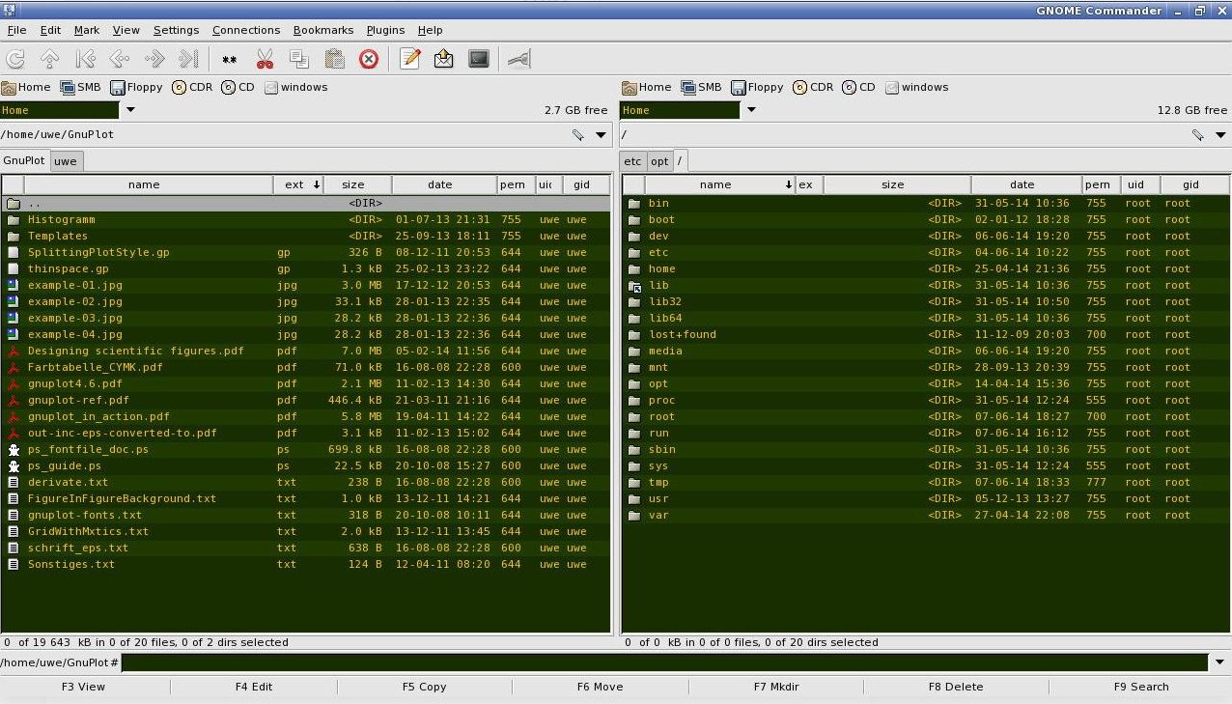The image size is (1232, 704).
Task: Select file ps_guide.ps
Action: (306, 465)
